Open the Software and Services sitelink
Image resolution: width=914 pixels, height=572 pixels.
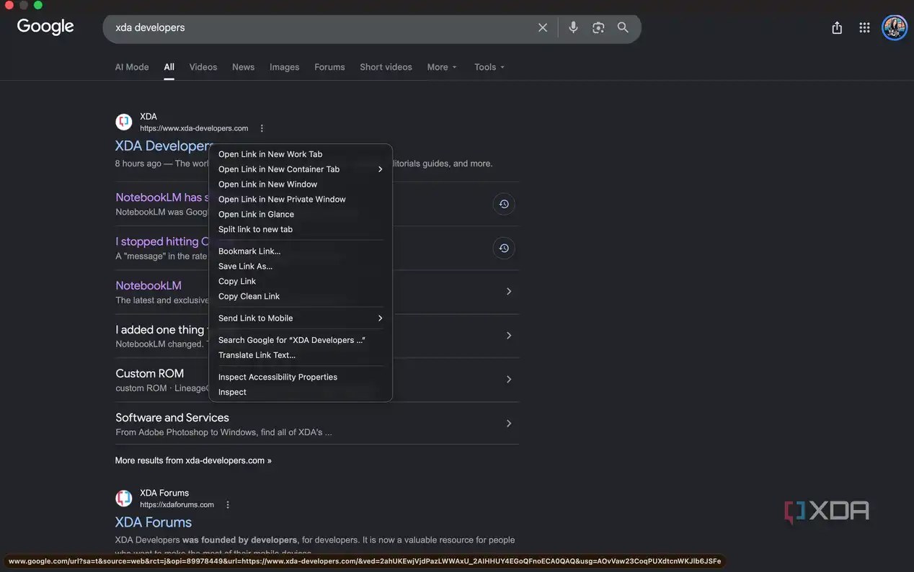coord(172,417)
